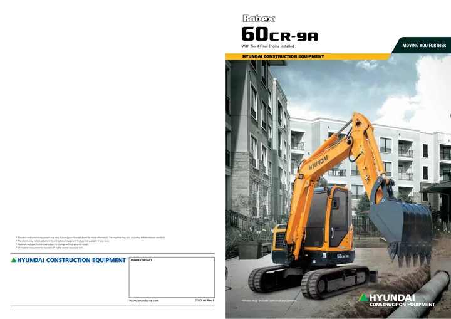This screenshot has width=451, height=319.
Task: Click the HYUNDAI lettering on the excavator boom
Action: [318, 163]
